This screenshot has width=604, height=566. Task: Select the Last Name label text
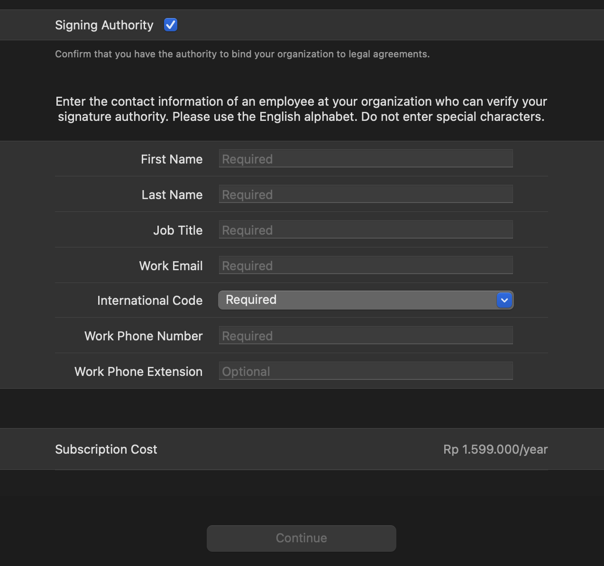pos(172,195)
